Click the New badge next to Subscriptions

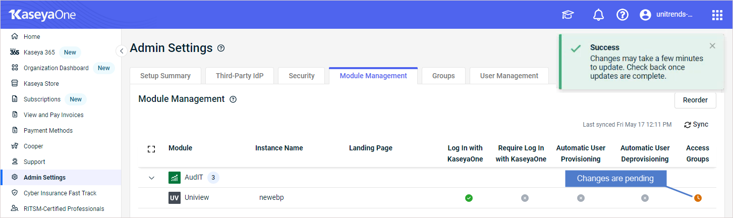click(76, 99)
